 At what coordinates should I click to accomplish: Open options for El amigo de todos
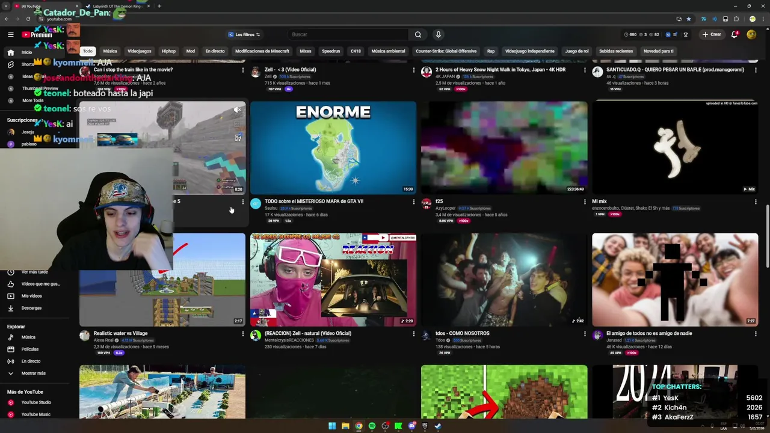[x=756, y=334]
